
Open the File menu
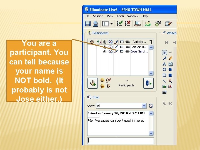87,16
